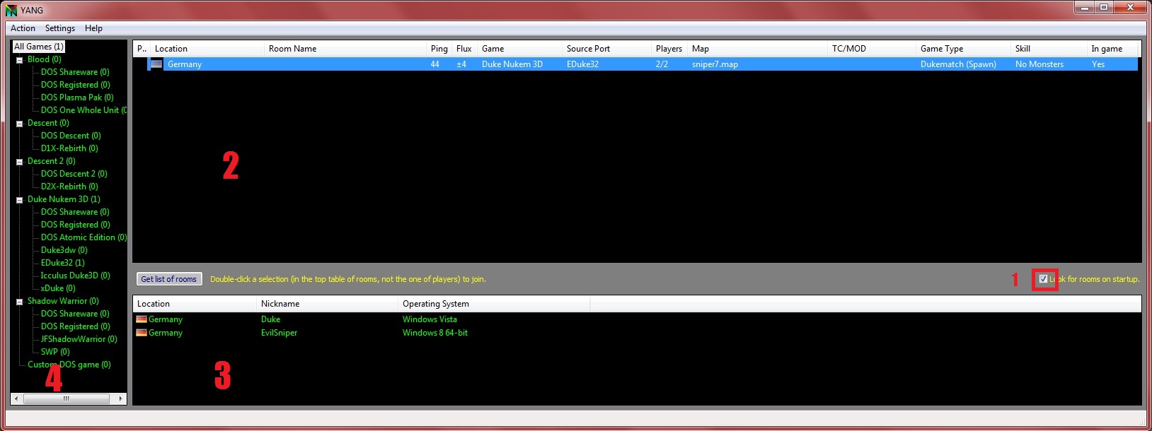The width and height of the screenshot is (1152, 431).
Task: Select Icculus Duke3D (0) item
Action: click(75, 276)
